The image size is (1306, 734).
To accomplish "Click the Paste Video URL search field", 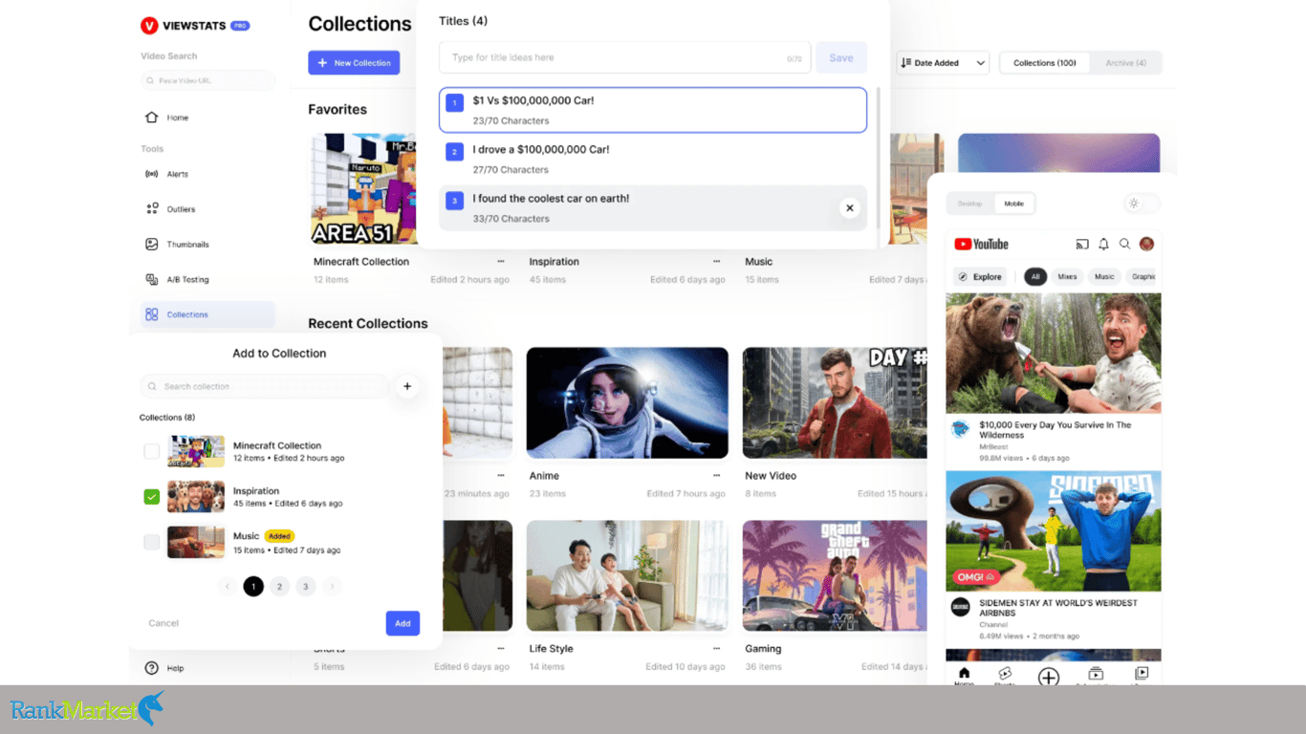I will click(x=207, y=80).
